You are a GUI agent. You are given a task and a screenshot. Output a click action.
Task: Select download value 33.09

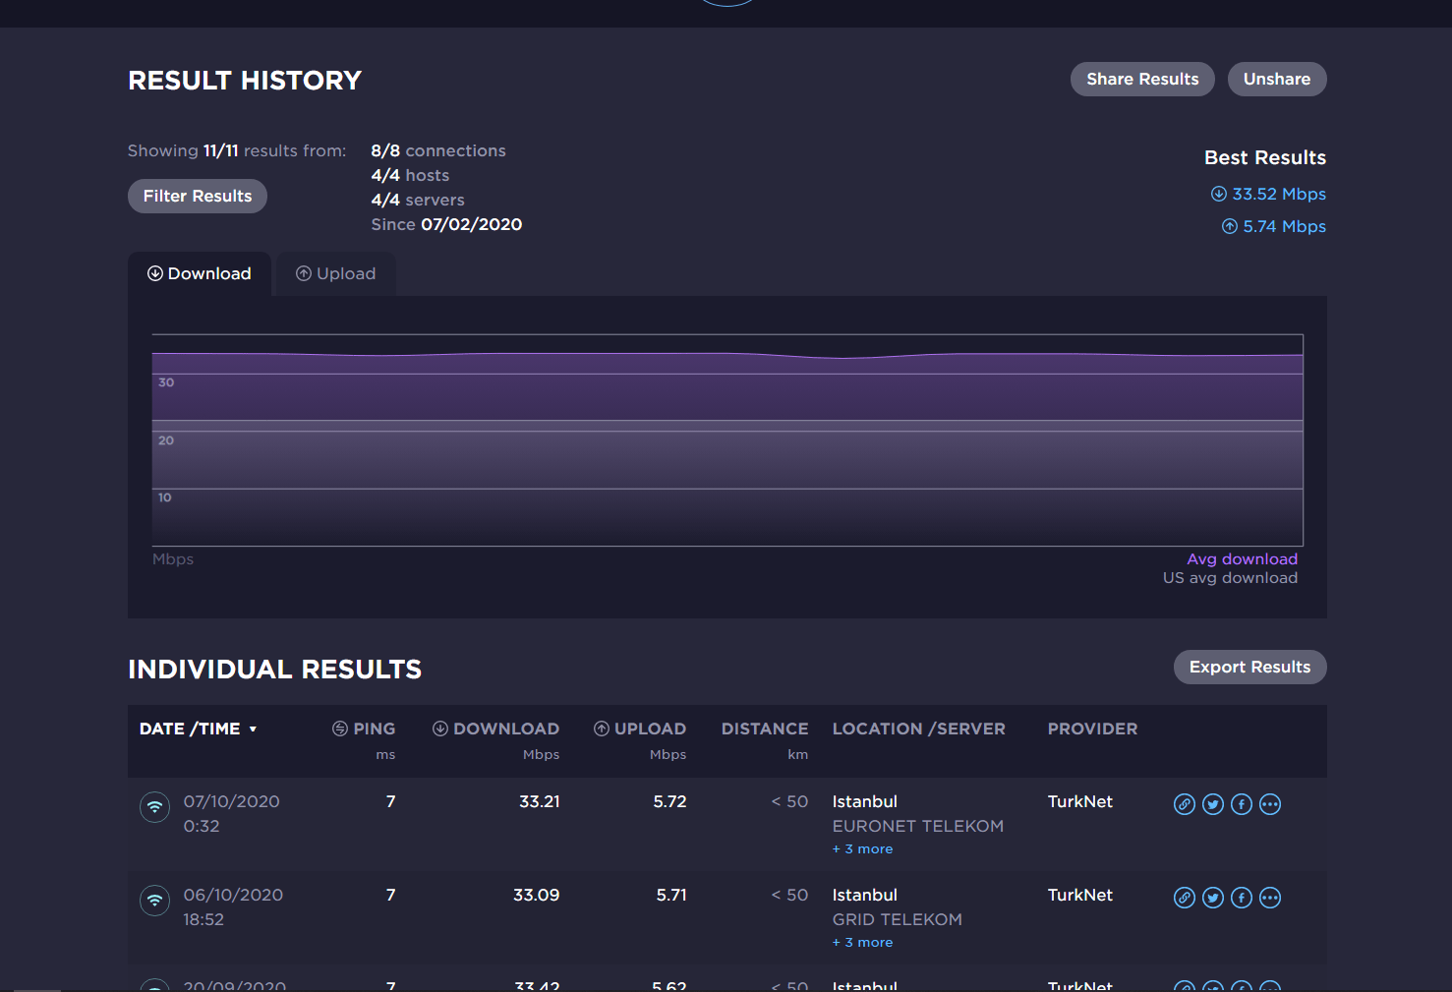[x=537, y=895]
